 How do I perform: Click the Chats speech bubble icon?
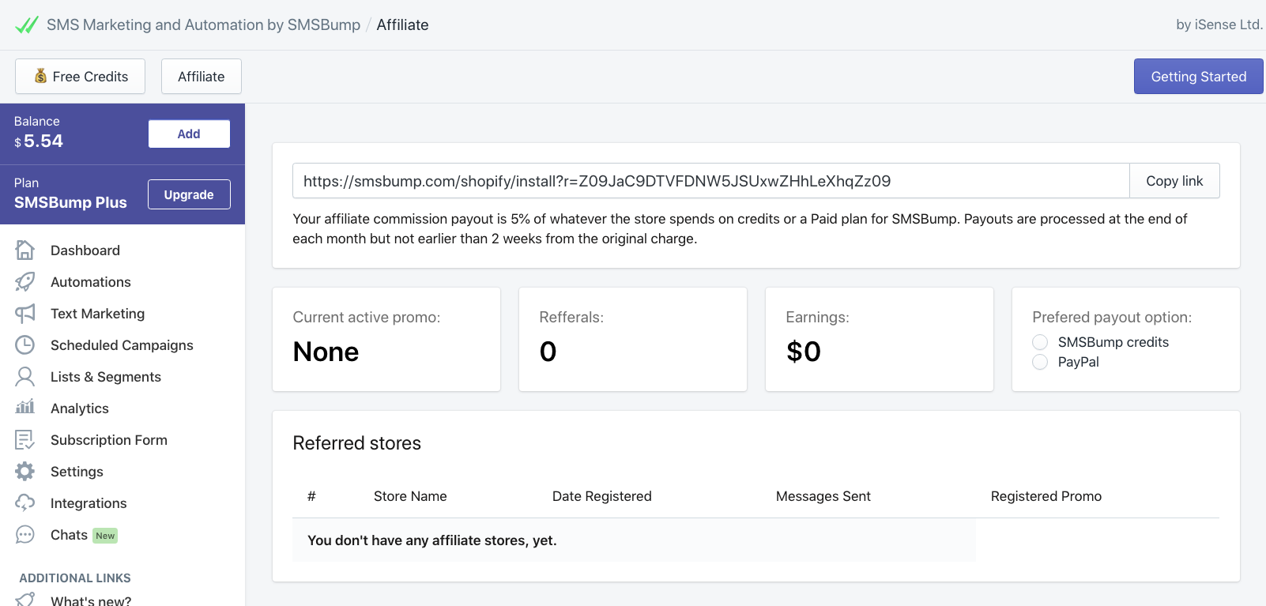tap(25, 535)
